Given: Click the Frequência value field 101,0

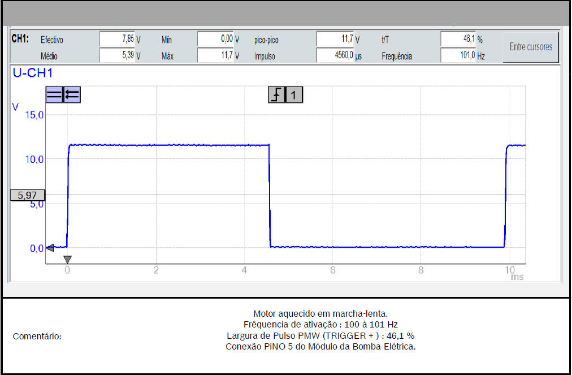Looking at the screenshot, I should tap(458, 56).
